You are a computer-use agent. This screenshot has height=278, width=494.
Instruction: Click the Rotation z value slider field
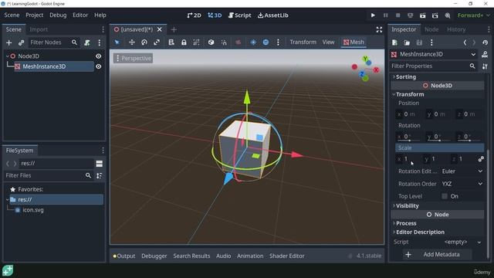coord(469,137)
